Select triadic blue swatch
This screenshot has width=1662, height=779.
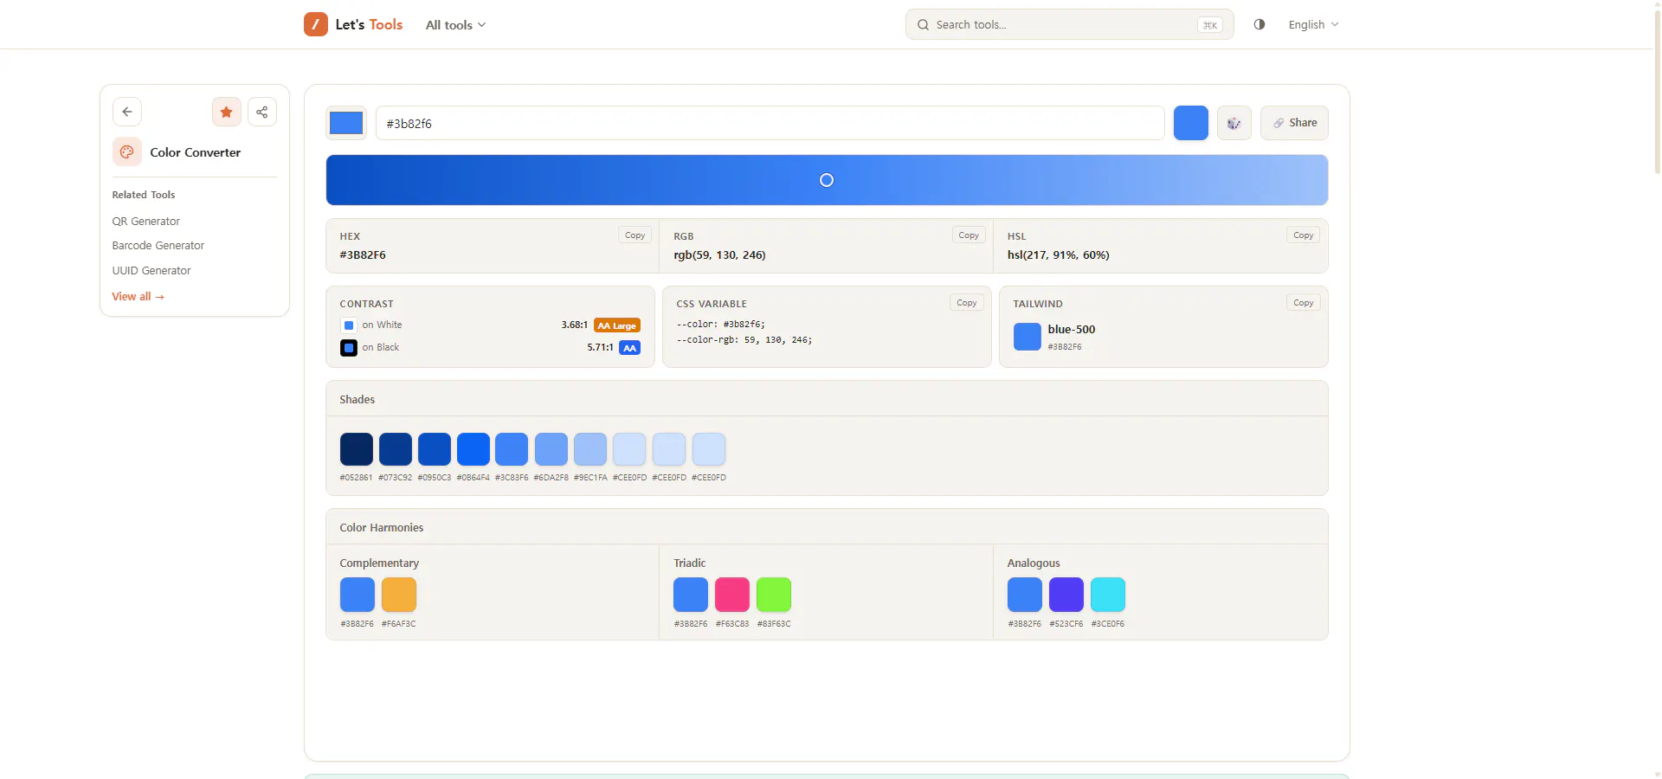[x=691, y=595]
